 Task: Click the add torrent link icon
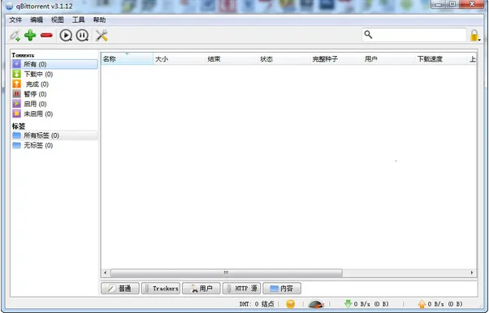point(15,36)
